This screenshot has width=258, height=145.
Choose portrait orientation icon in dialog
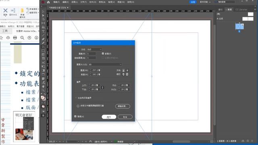click(123, 70)
